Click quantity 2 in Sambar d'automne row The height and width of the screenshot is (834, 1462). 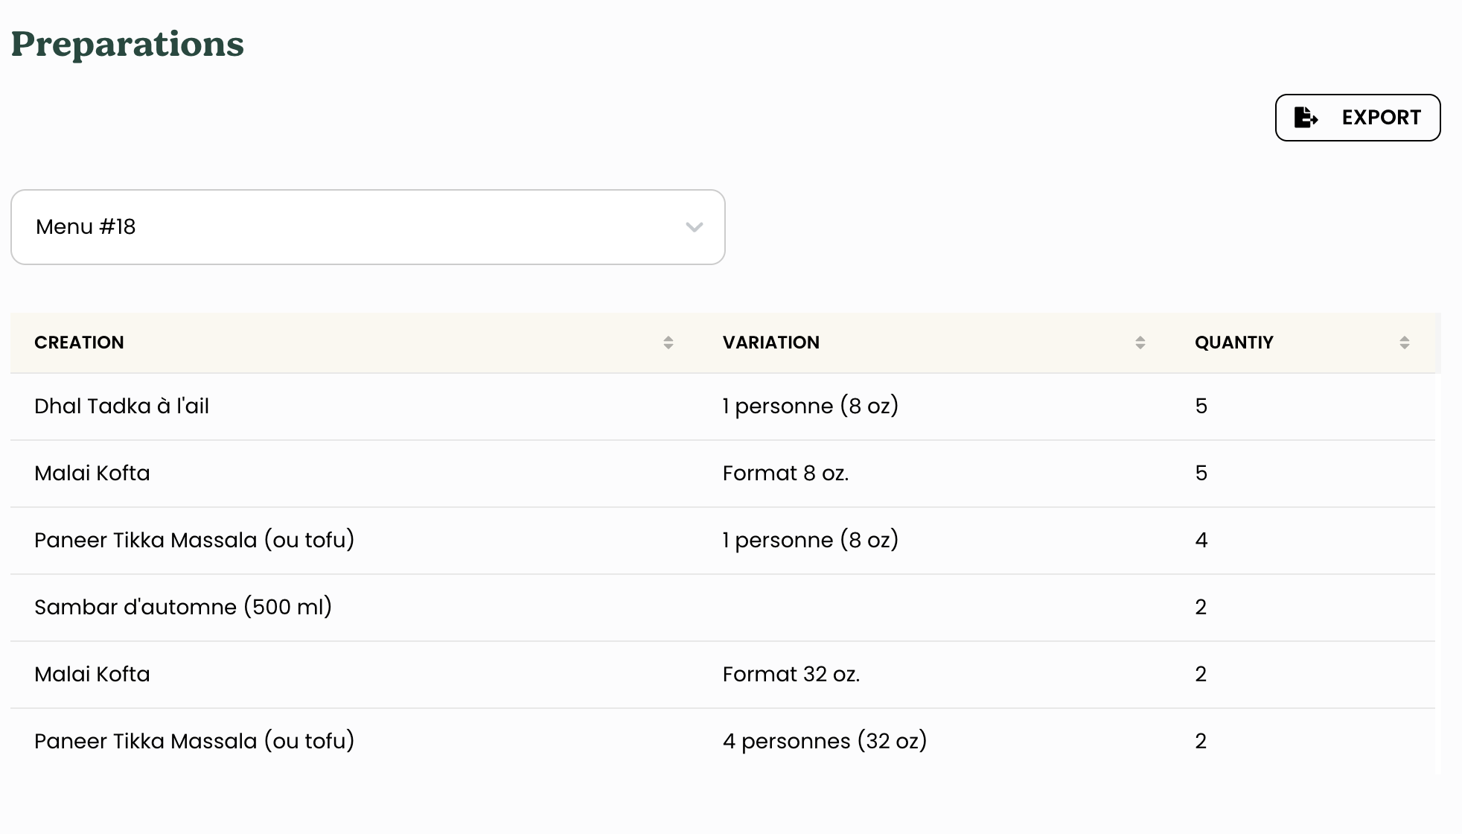[x=1201, y=608]
